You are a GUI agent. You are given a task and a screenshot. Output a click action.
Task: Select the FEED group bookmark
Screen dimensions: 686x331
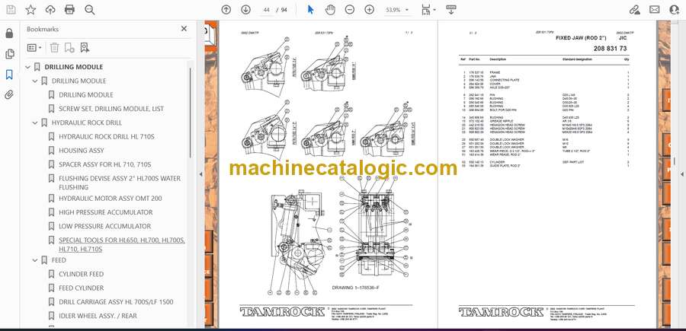[59, 259]
